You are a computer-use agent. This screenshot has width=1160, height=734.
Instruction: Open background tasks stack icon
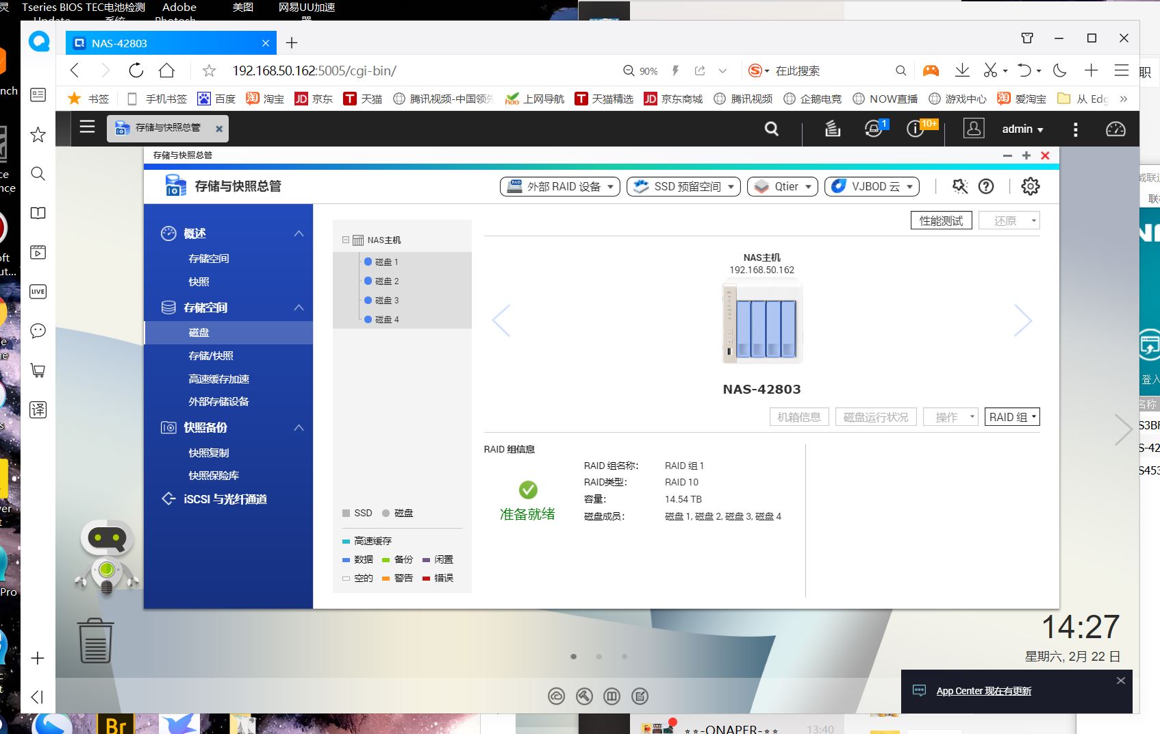(832, 129)
